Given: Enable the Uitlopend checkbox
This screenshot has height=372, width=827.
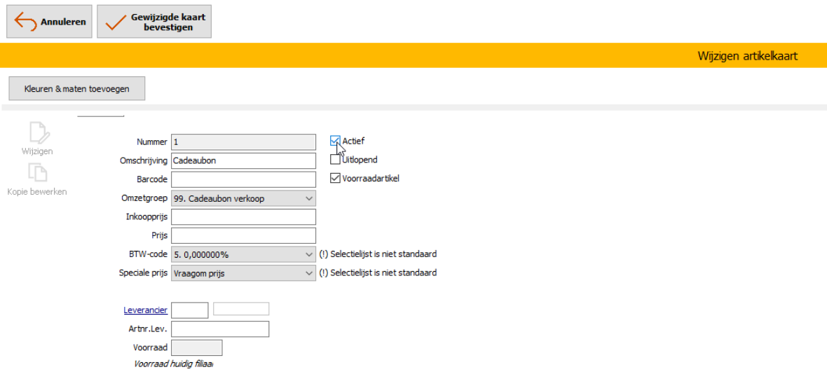Looking at the screenshot, I should (335, 160).
